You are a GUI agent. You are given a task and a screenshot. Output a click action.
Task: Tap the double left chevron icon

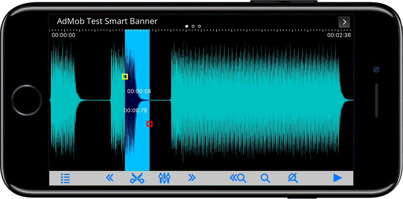[x=109, y=177]
